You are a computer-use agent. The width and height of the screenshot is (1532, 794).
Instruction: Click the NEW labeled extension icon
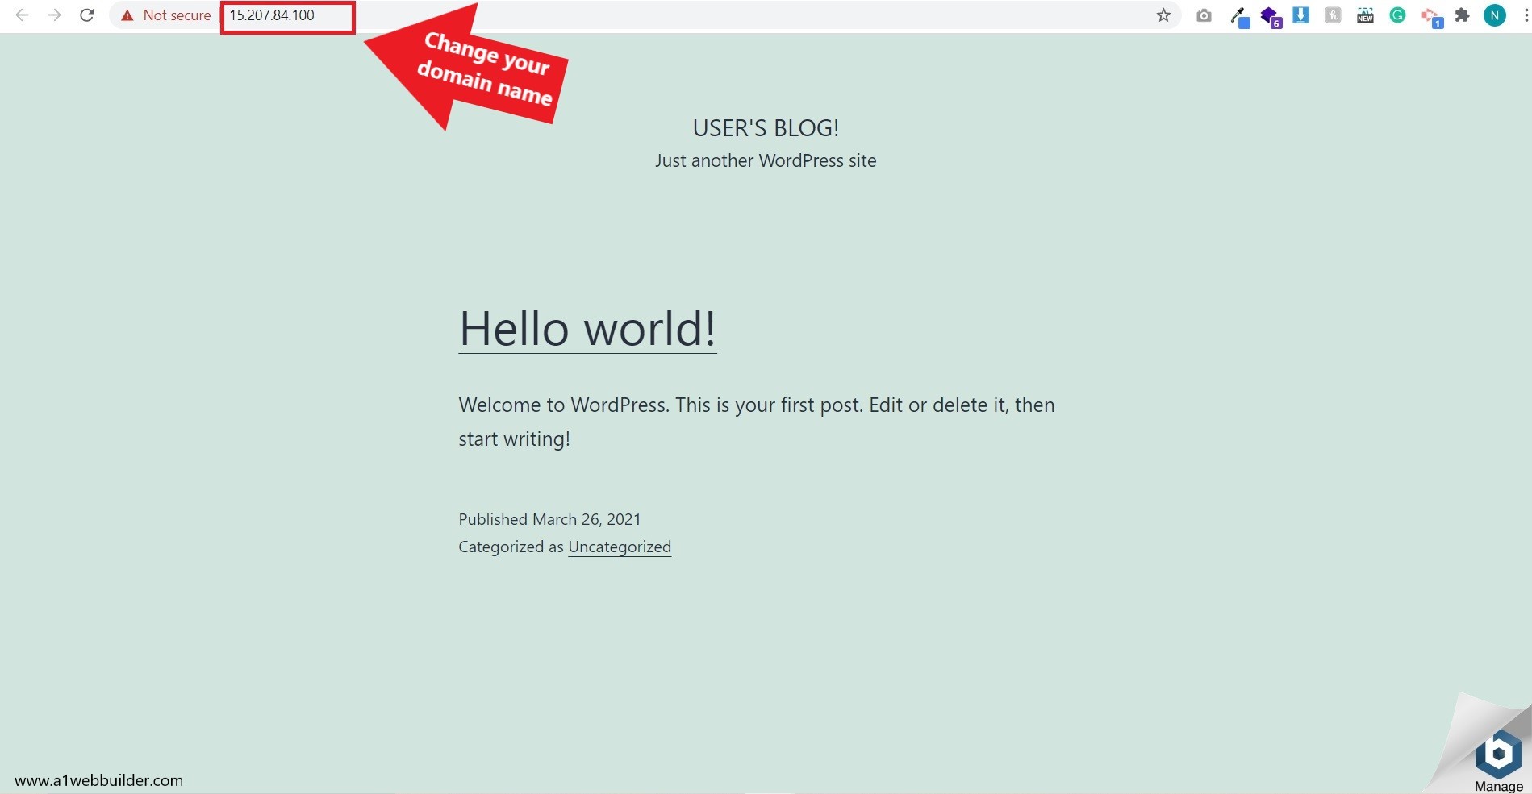click(1364, 15)
